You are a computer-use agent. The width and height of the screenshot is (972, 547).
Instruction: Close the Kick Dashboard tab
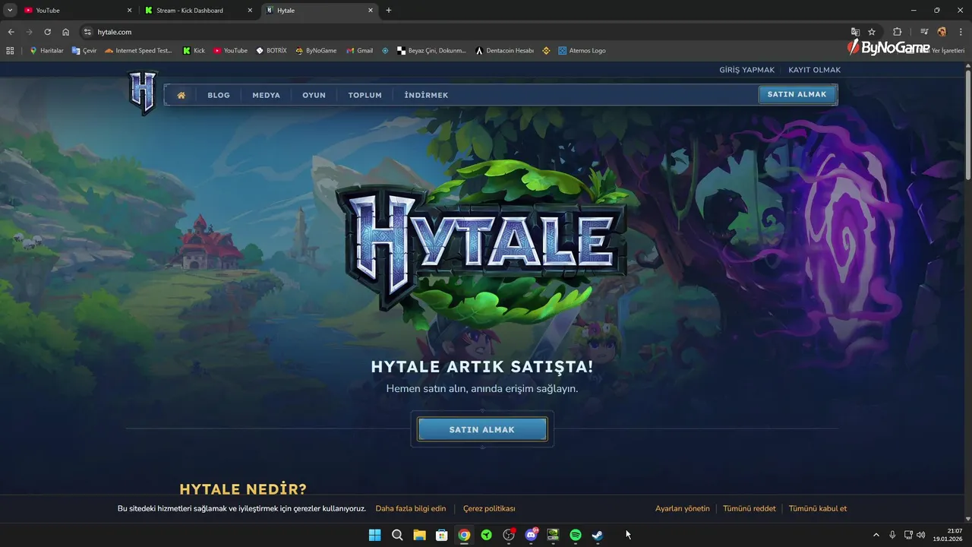coord(250,11)
